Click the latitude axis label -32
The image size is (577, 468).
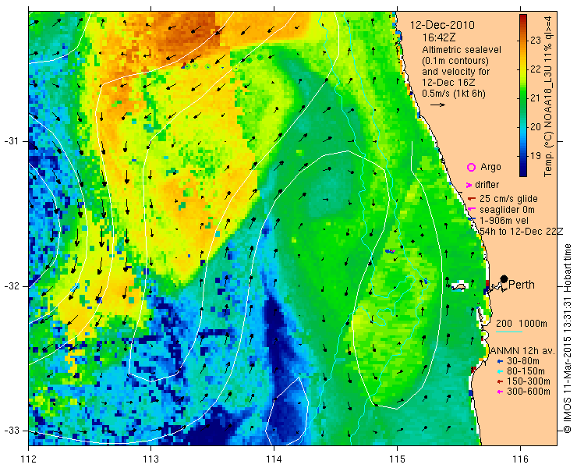12,286
